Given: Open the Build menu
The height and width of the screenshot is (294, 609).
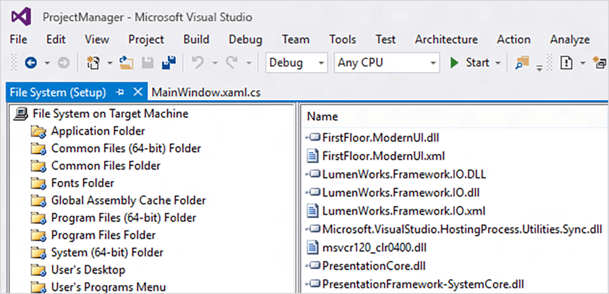Looking at the screenshot, I should (196, 39).
